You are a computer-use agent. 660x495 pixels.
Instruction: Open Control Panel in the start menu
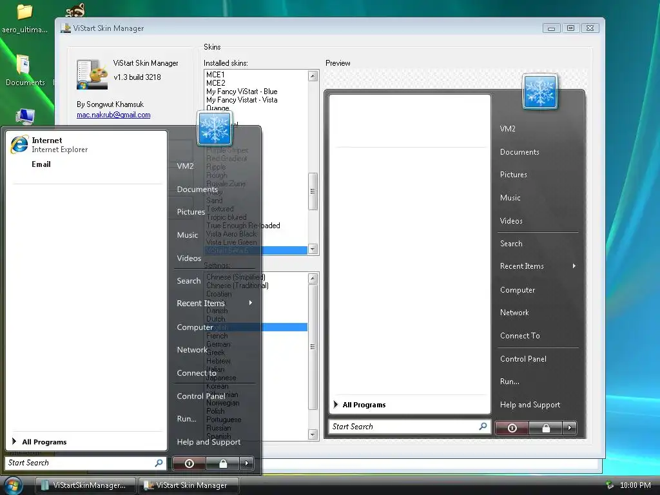click(x=201, y=396)
